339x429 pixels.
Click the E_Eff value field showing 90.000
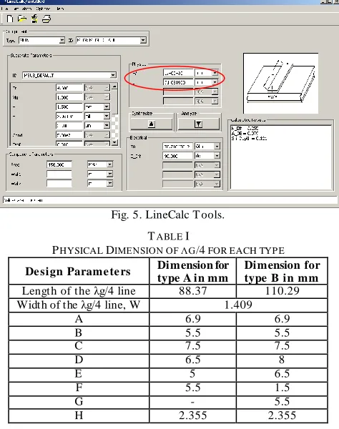pyautogui.click(x=177, y=156)
